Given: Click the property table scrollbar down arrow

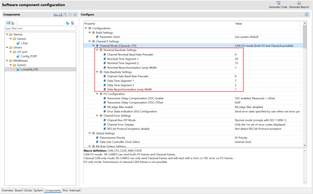Looking at the screenshot, I should click(x=305, y=146).
